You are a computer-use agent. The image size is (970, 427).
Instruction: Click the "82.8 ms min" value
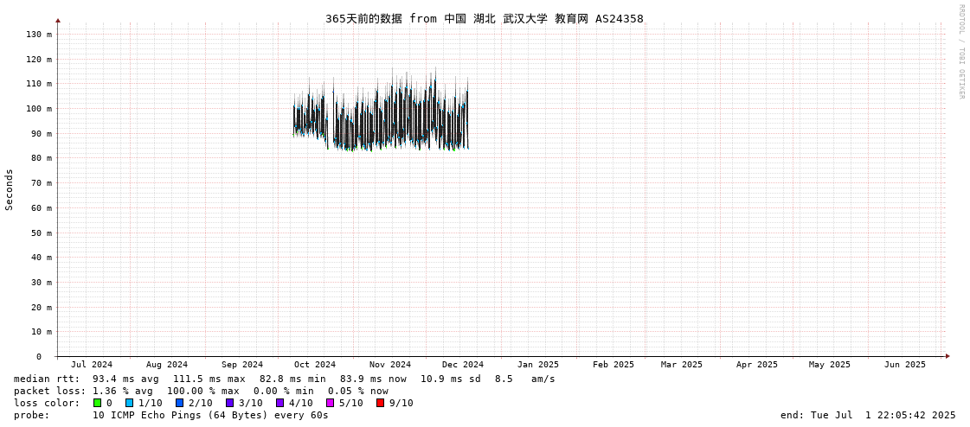point(292,379)
